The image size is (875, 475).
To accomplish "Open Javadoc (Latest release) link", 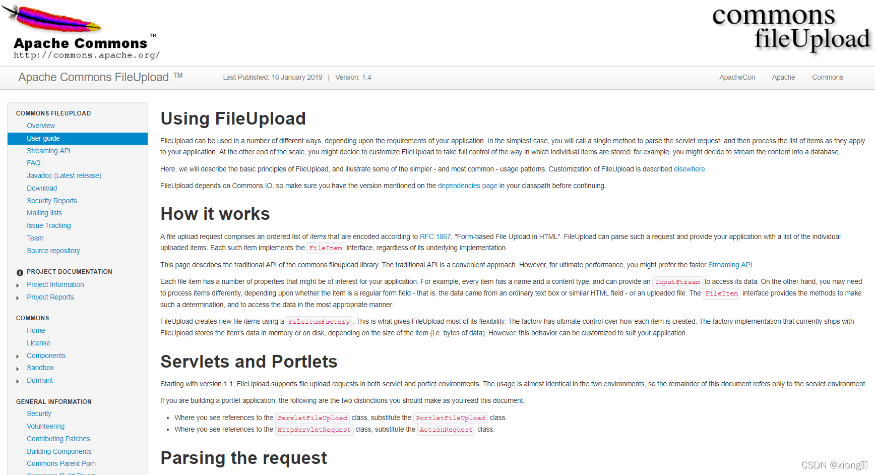I will coord(64,175).
